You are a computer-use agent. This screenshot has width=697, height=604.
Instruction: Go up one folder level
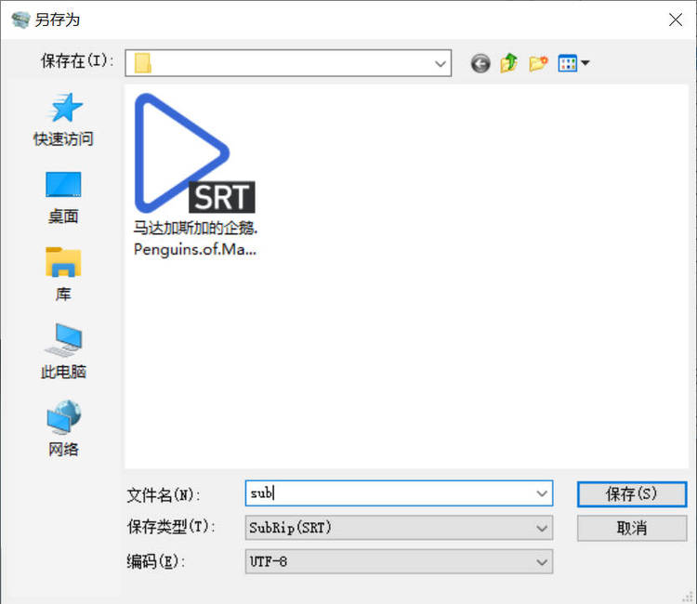[x=509, y=63]
